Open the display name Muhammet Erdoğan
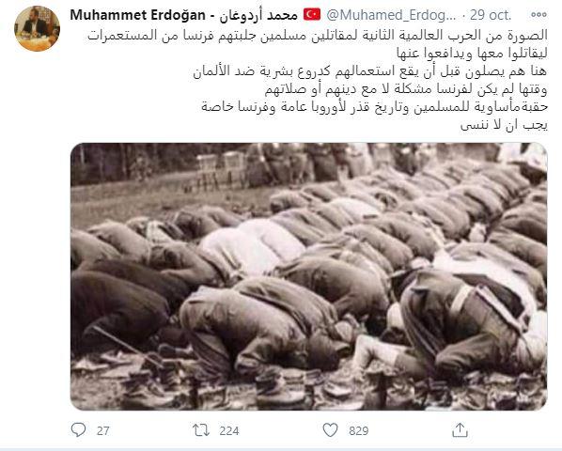The width and height of the screenshot is (562, 451). (x=137, y=15)
